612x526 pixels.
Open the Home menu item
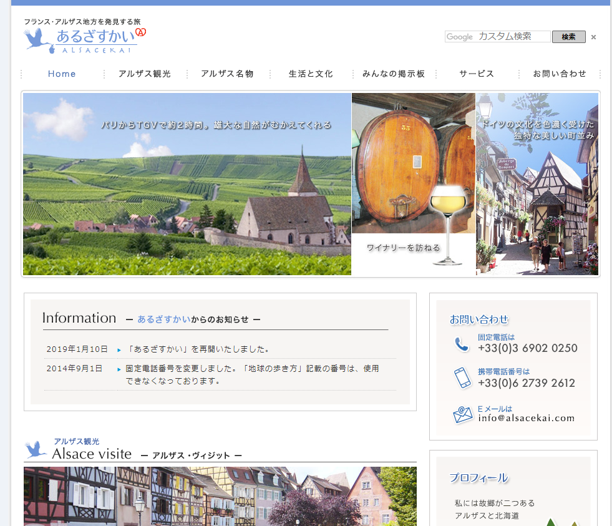[x=62, y=74]
